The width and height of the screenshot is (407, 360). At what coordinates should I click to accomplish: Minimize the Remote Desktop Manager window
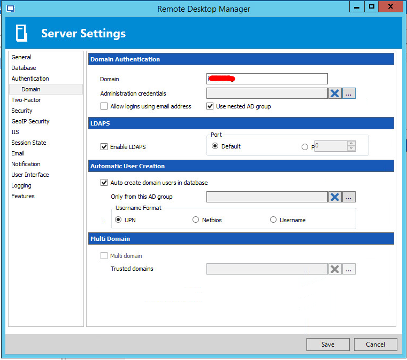coord(357,6)
